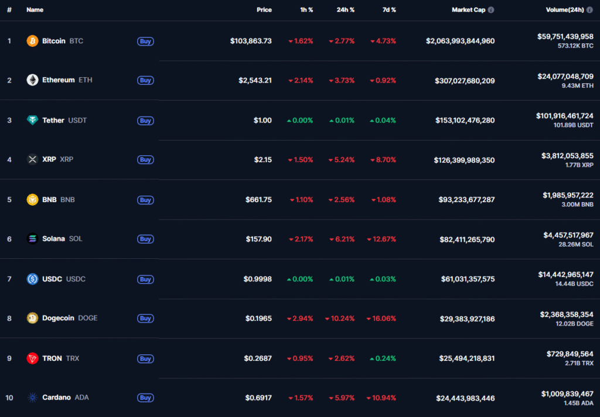Click the BNB logo icon
The image size is (600, 417).
pos(32,200)
